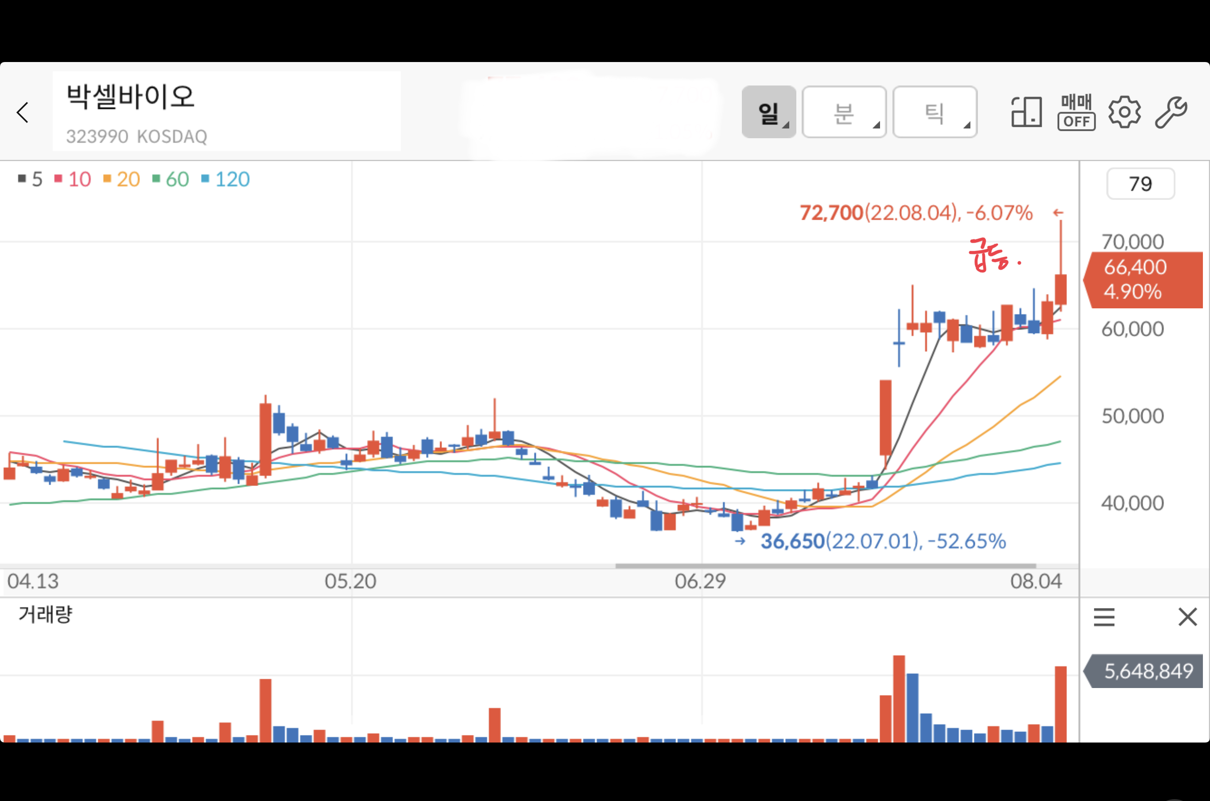Open the chart layout split icon
Screen dimensions: 1210x801
(1026, 112)
